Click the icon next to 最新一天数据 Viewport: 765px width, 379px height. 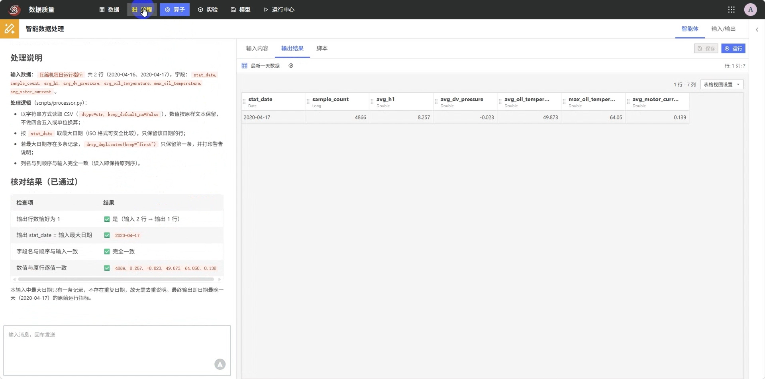coord(291,66)
